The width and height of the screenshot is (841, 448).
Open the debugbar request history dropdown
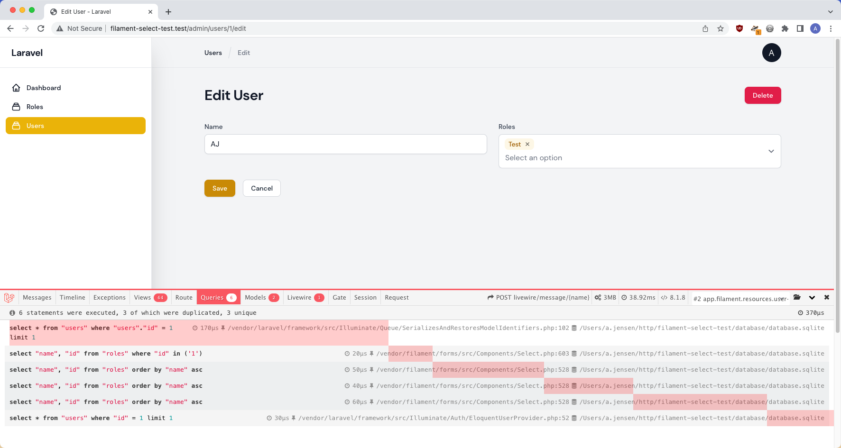pos(740,298)
